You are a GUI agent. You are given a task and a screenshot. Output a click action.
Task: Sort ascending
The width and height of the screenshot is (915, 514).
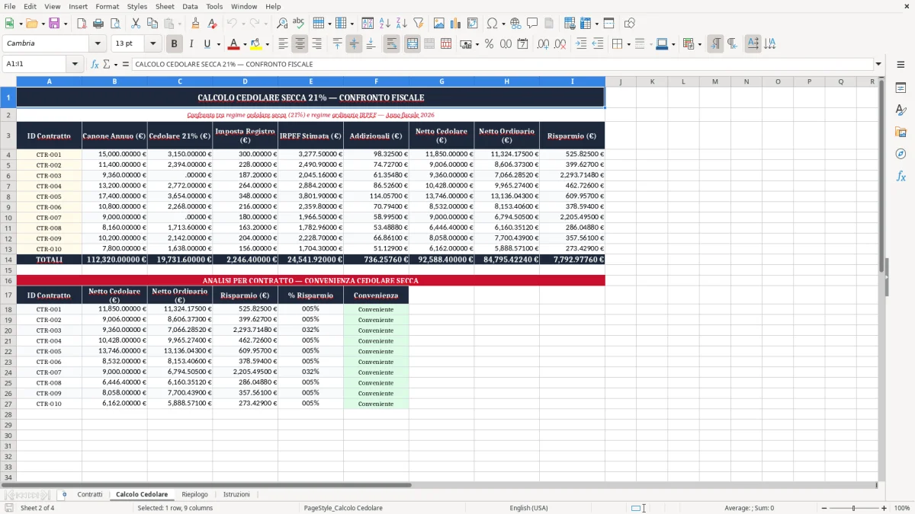385,24
